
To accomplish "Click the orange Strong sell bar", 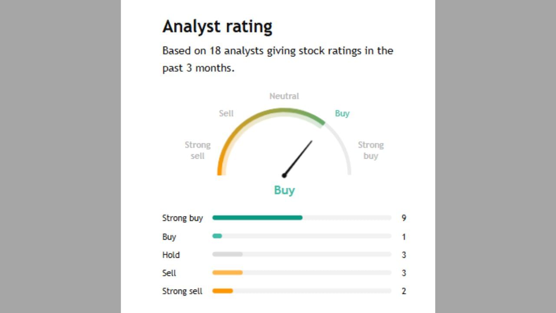I will (x=222, y=291).
